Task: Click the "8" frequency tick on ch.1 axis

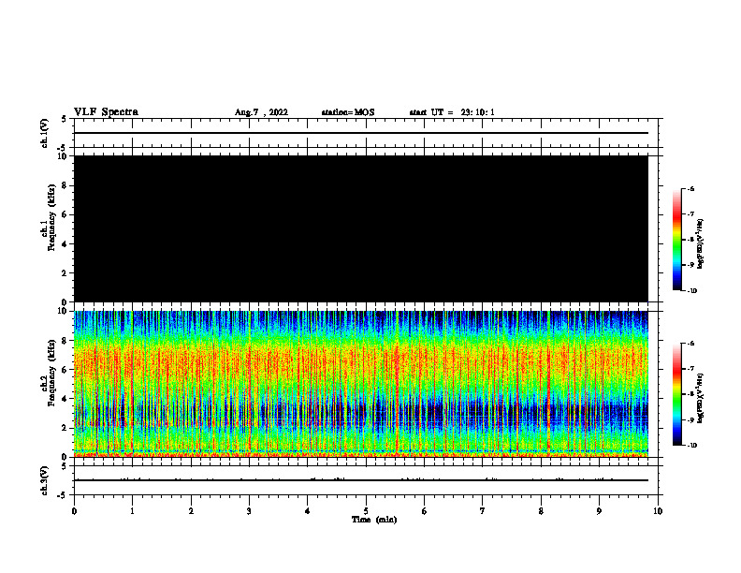Action: coord(65,185)
